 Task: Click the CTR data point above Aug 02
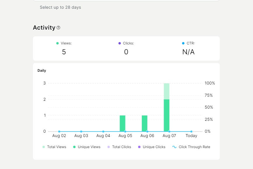pyautogui.click(x=59, y=132)
